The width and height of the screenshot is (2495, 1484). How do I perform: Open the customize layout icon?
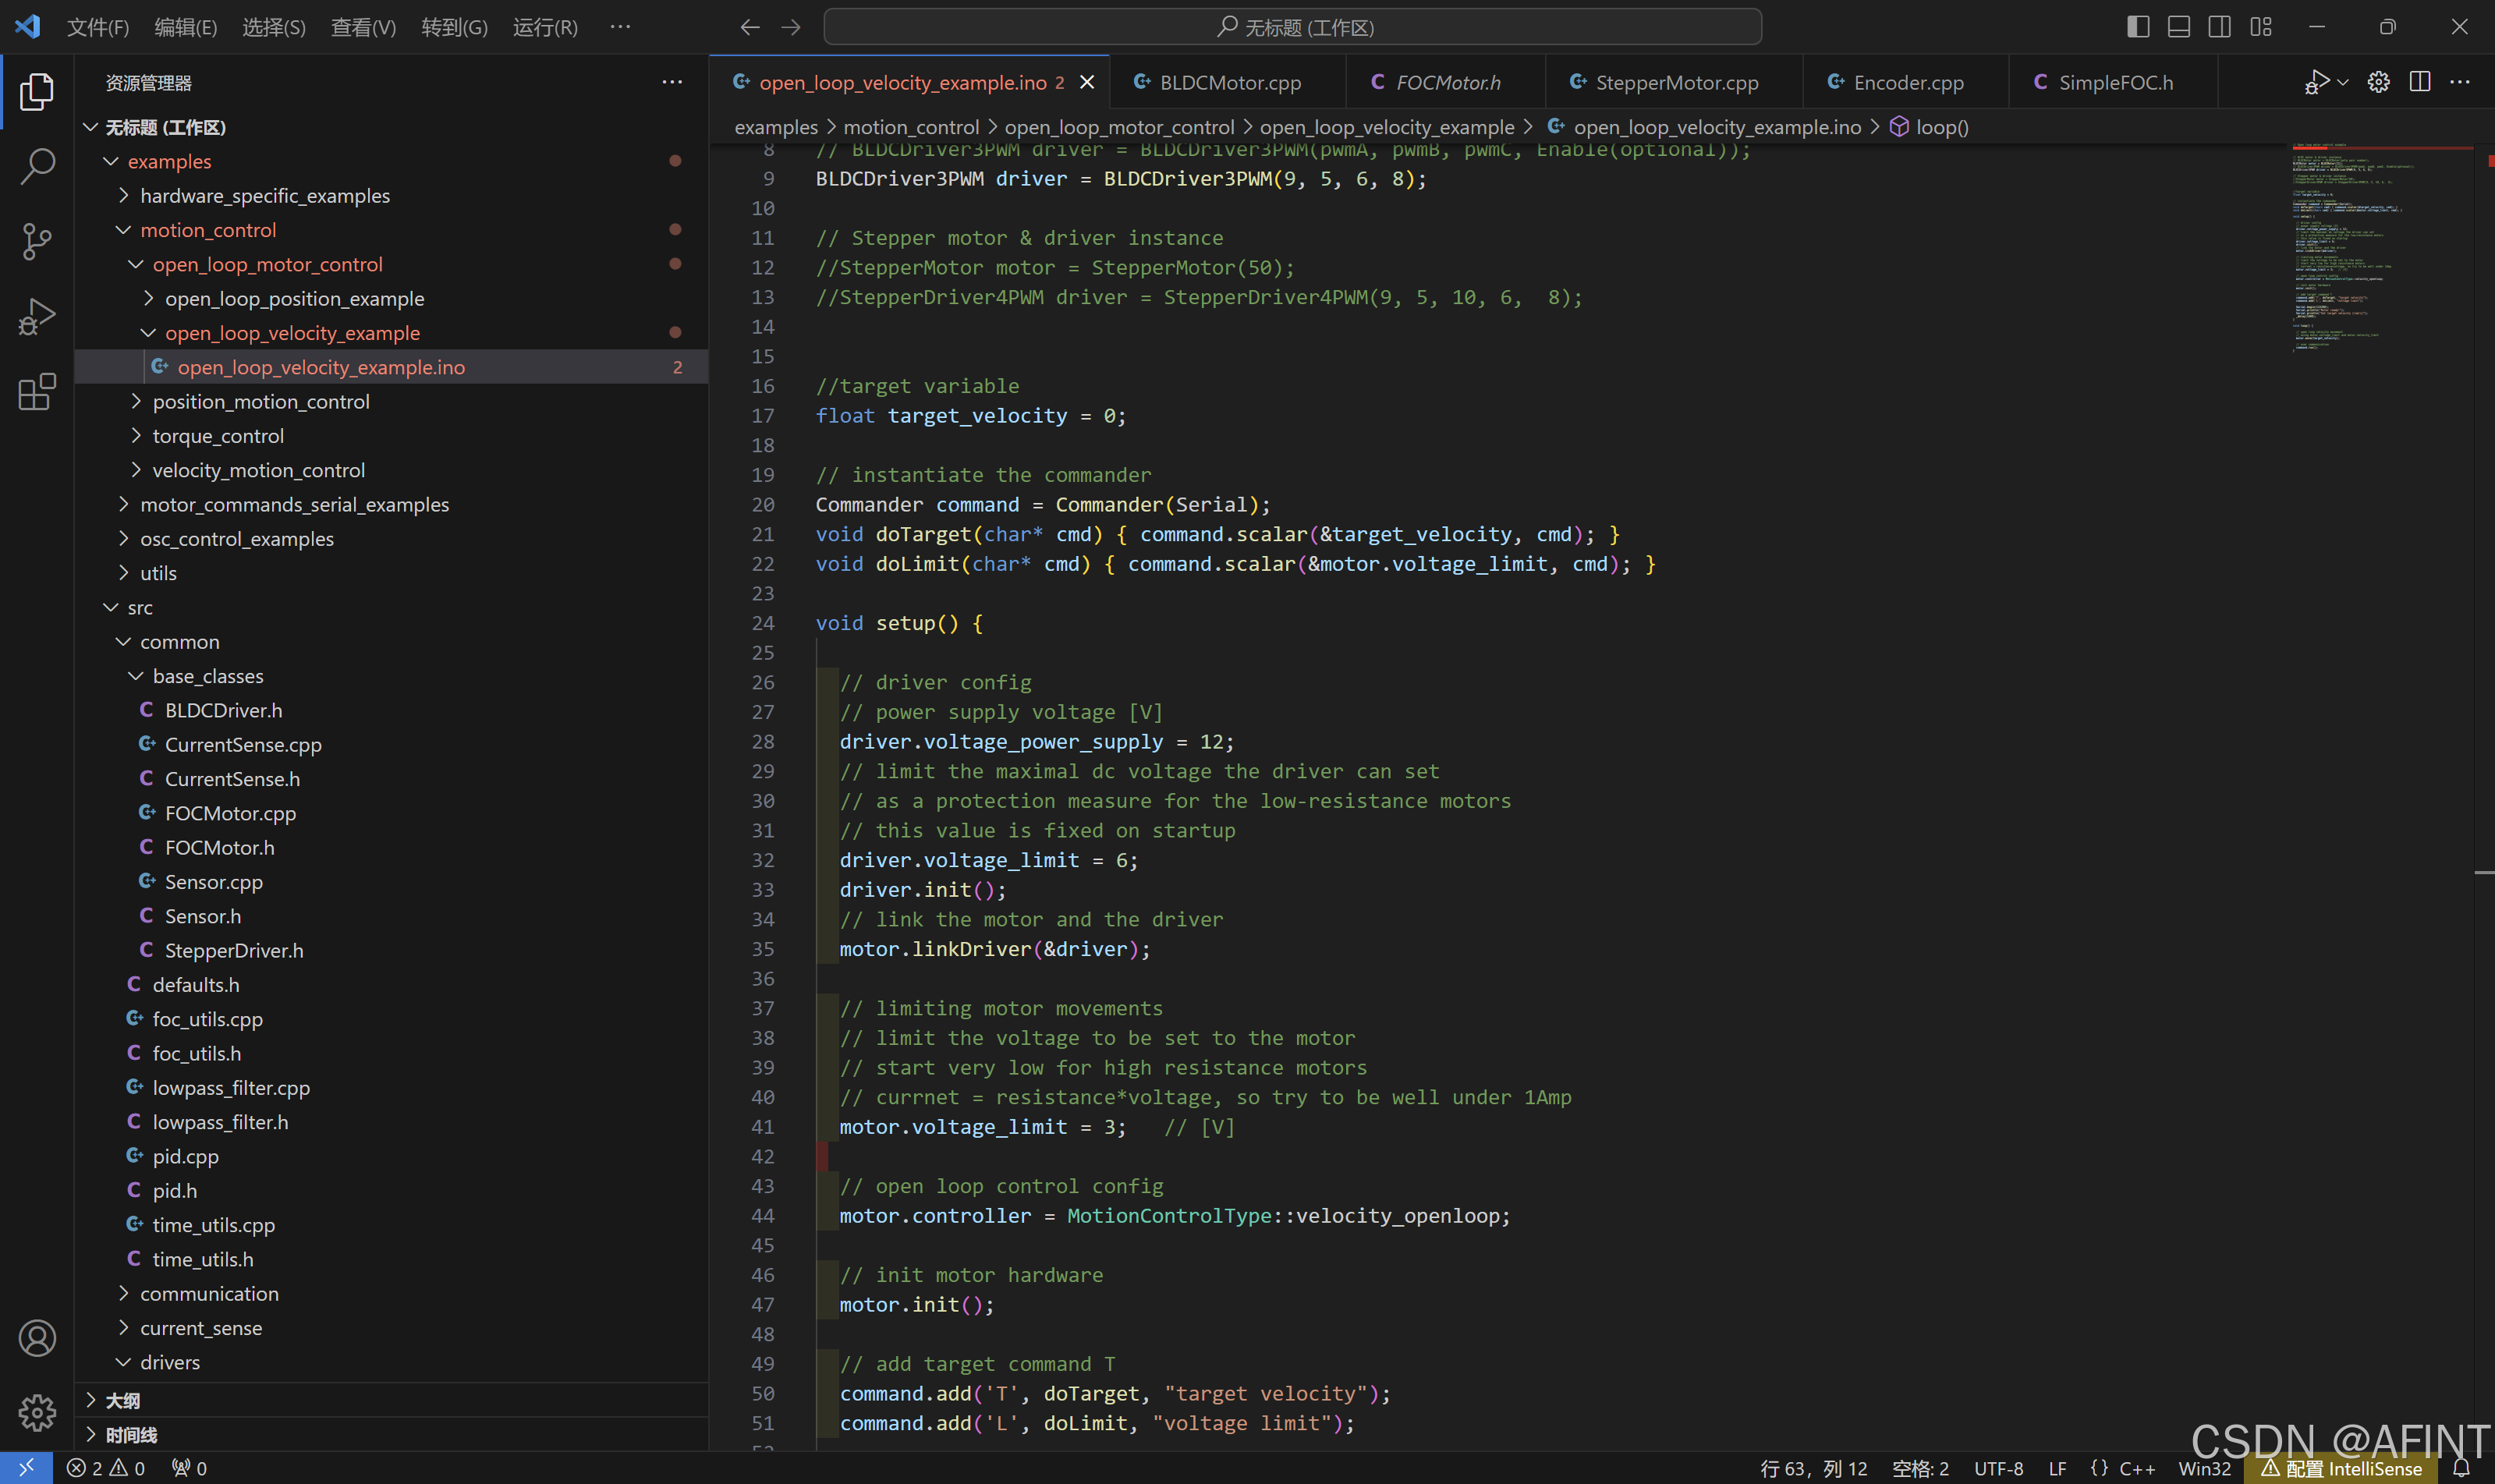click(2261, 27)
